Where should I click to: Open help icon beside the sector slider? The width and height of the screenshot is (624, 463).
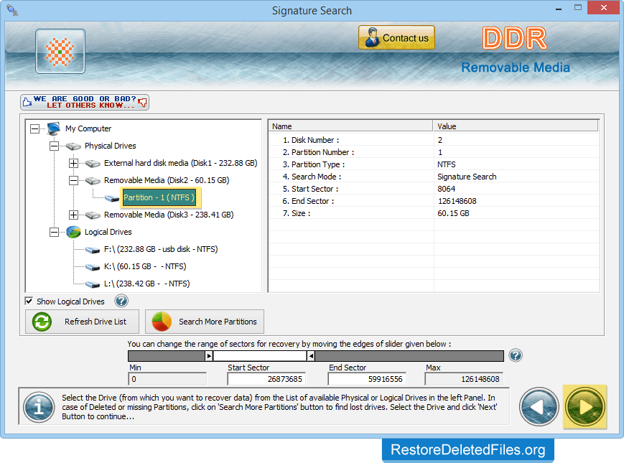tap(516, 355)
